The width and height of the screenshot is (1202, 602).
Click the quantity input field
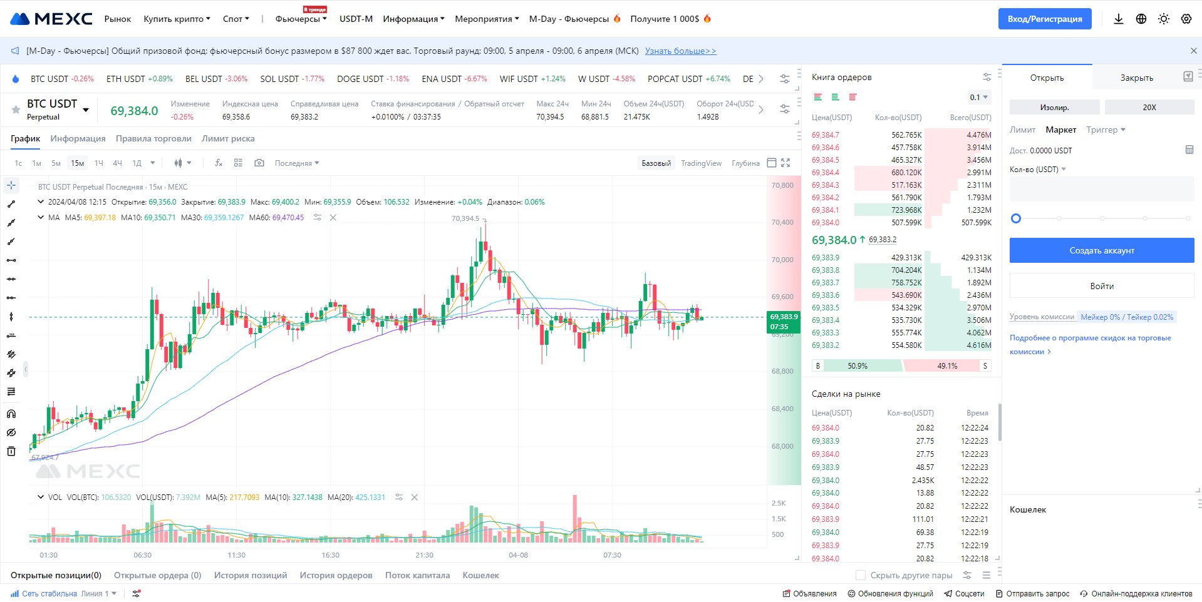coord(1102,188)
